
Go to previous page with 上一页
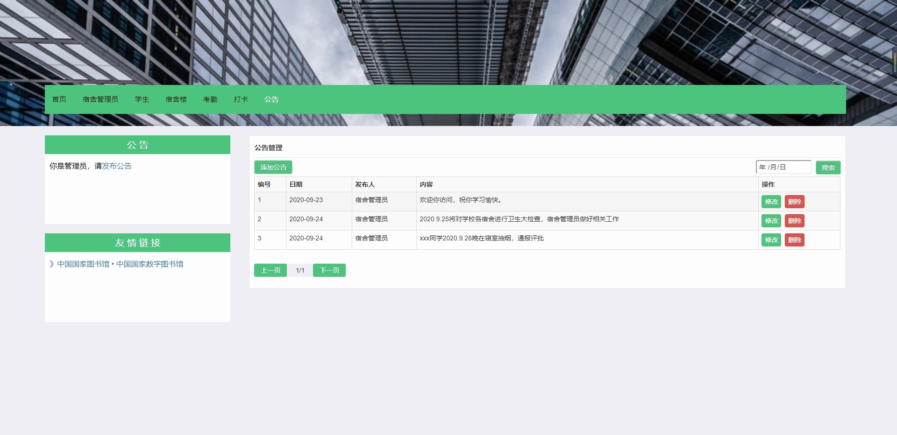[x=271, y=270]
